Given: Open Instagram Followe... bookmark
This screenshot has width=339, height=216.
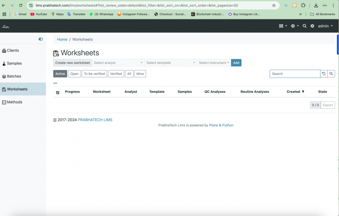Looking at the screenshot, I should [x=134, y=14].
